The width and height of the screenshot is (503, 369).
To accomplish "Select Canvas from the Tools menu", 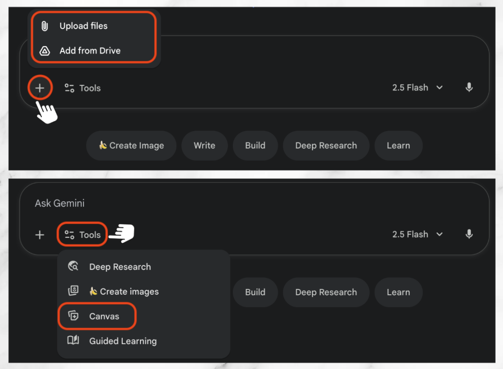I will click(x=104, y=316).
